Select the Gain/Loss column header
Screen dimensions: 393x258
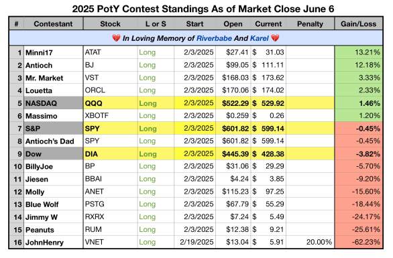coord(358,24)
